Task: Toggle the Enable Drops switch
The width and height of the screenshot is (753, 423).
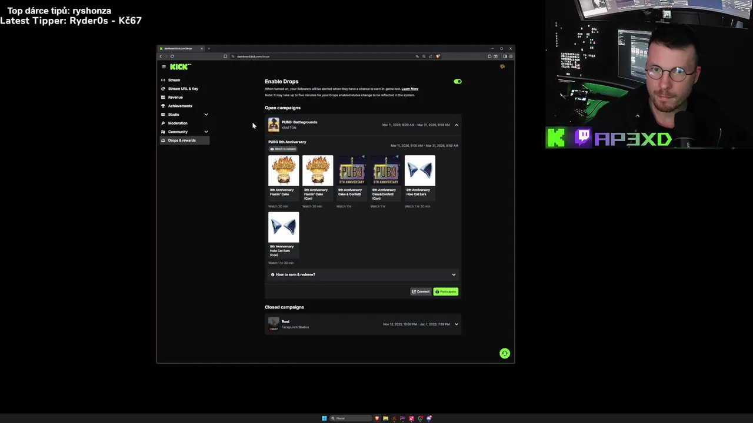Action: pos(458,82)
